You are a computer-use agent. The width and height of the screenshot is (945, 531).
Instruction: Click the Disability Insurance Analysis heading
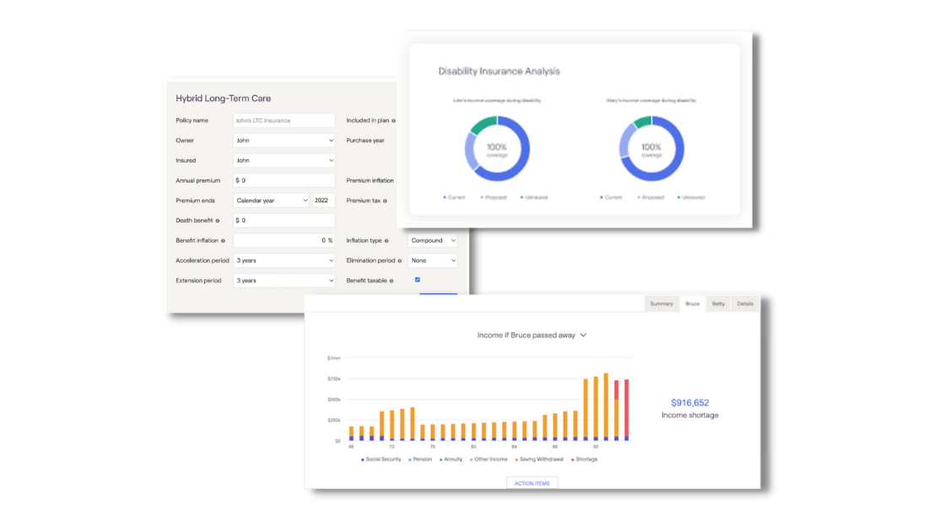(499, 71)
